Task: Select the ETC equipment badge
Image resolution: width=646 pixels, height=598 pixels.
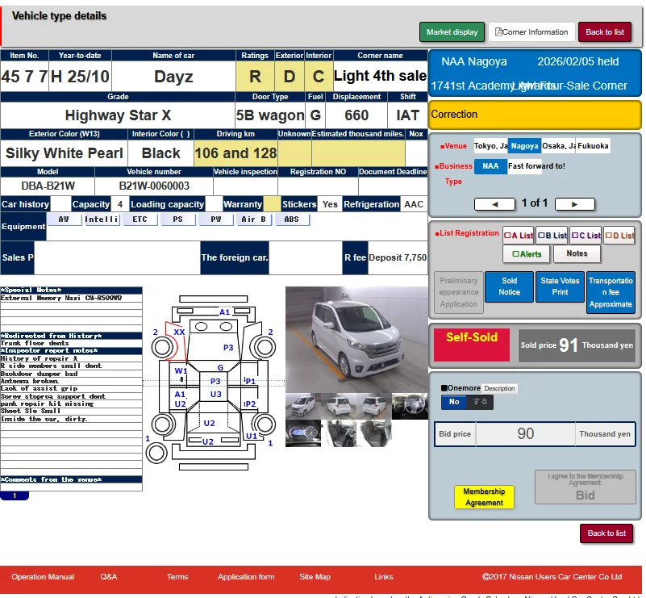Action: coord(140,220)
